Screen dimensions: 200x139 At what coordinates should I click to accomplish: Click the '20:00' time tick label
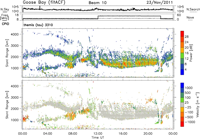pyautogui.click(x=148, y=134)
